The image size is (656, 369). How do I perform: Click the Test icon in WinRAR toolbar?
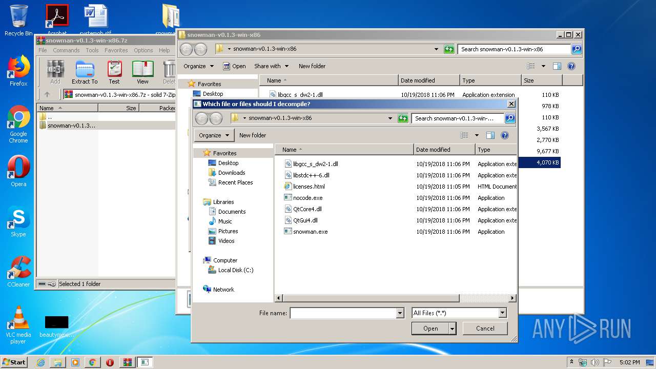(114, 72)
